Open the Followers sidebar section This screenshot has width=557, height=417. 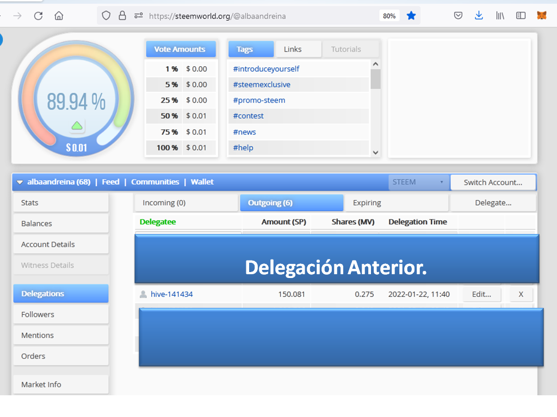(x=61, y=314)
